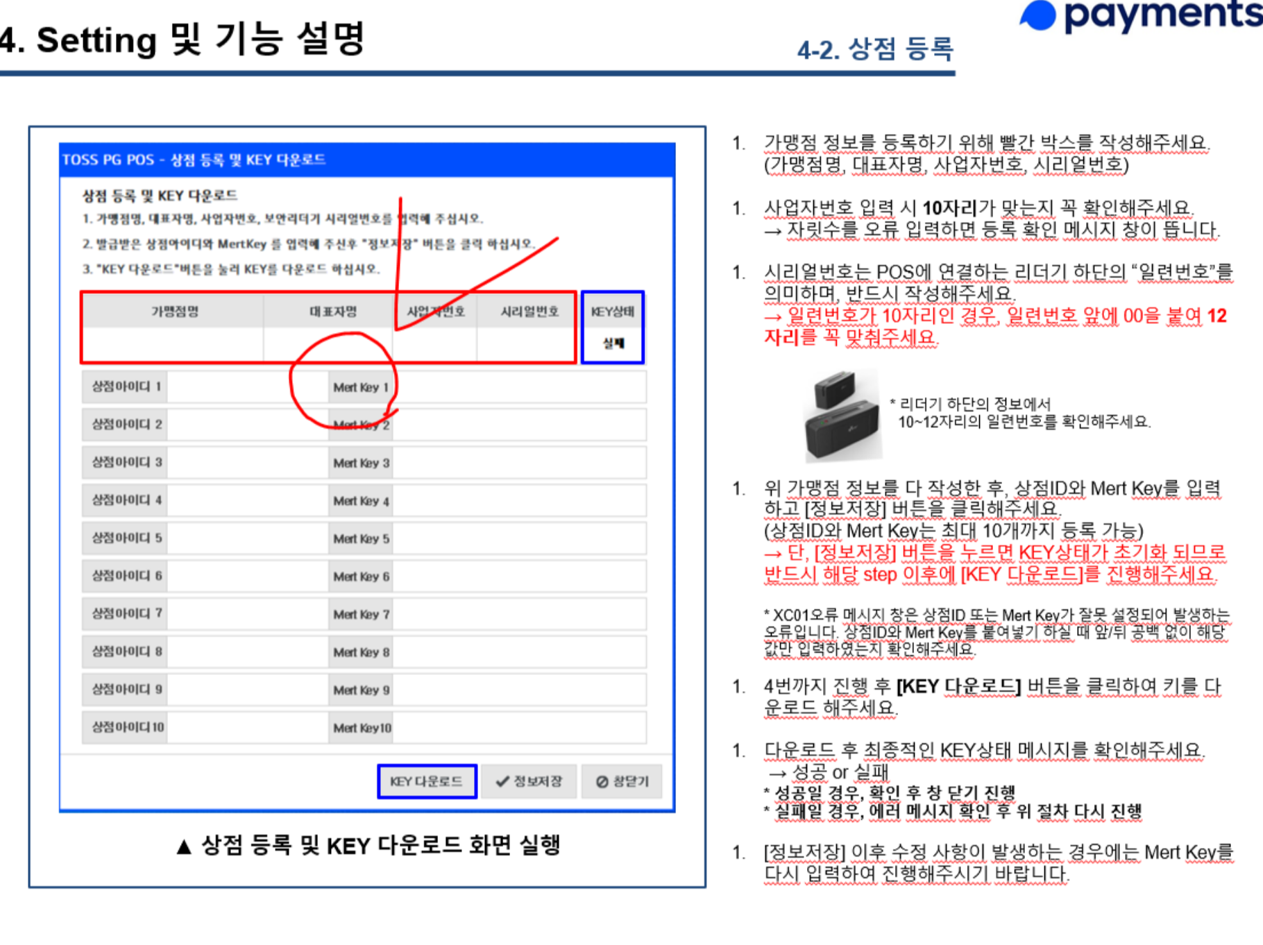Click the 상점아이디 3 input field

248,463
